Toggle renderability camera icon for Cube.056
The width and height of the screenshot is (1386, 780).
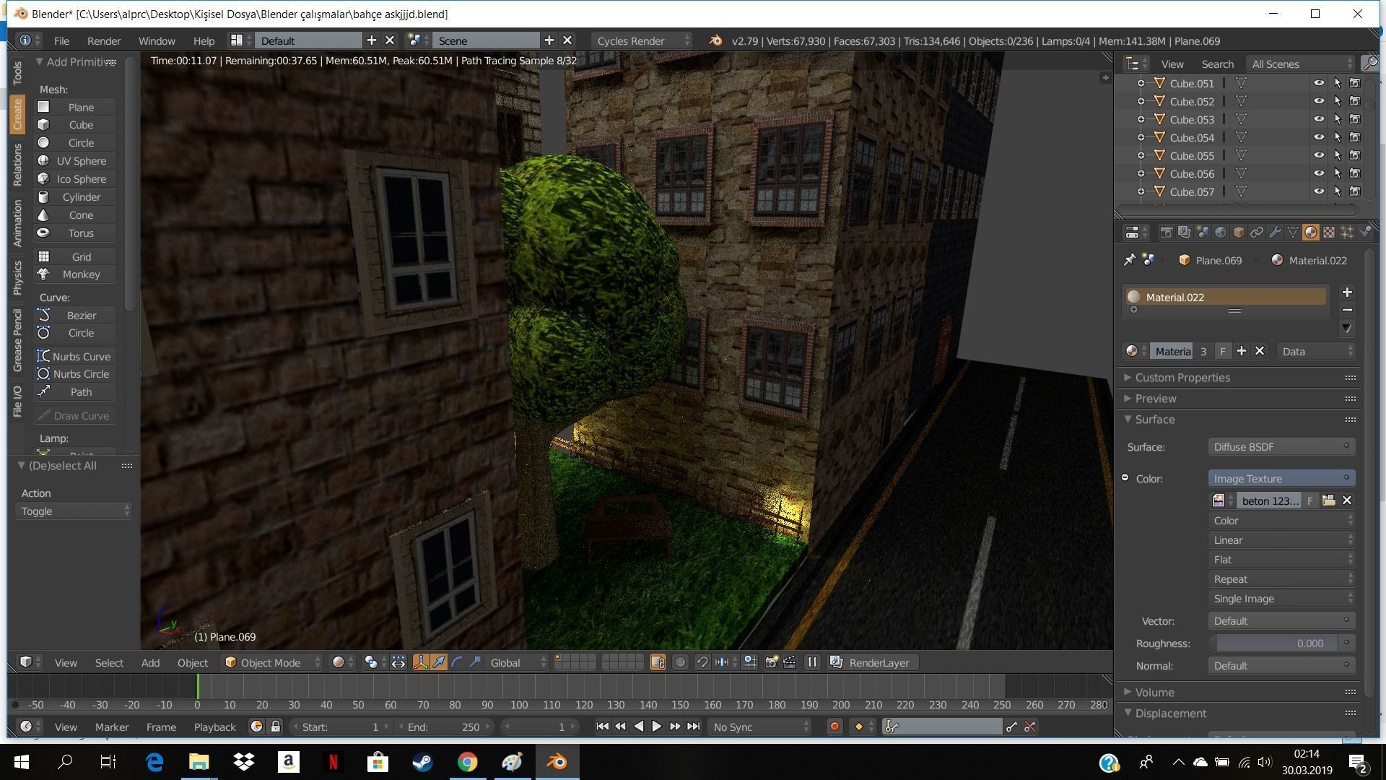1355,173
